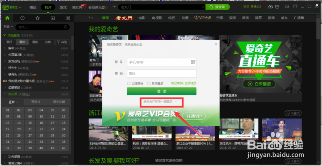Viewport: 322px width, 166px height.
Task: Sort list by 最好
Action: click(9, 42)
